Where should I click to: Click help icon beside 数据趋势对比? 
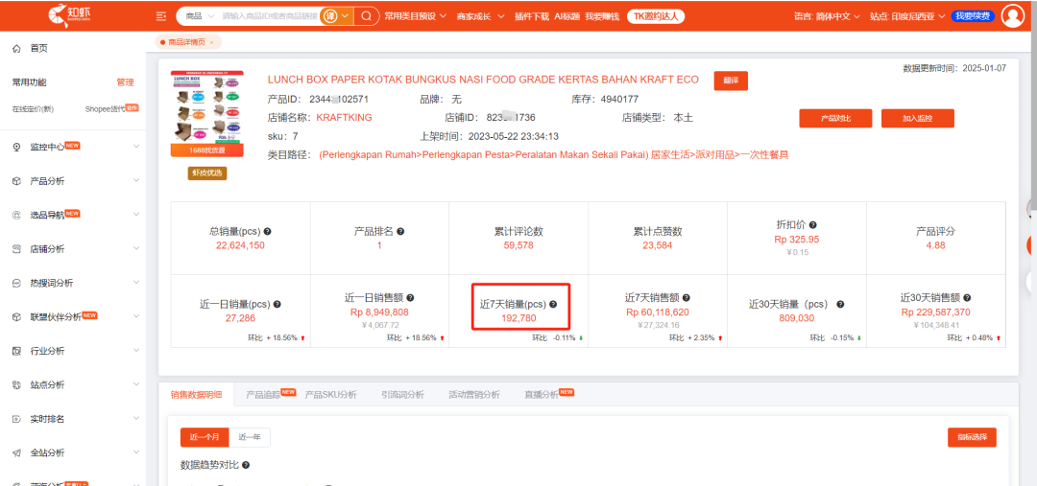[246, 465]
